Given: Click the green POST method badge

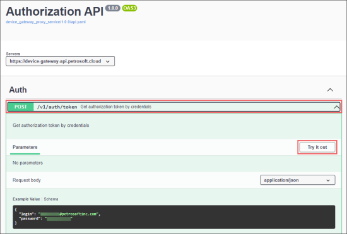Looking at the screenshot, I should click(x=21, y=107).
